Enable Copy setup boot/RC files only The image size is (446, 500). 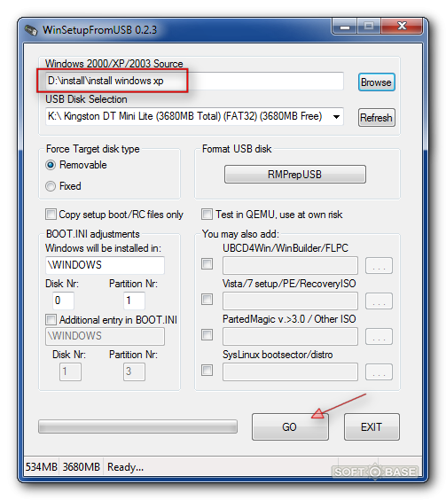click(x=51, y=215)
